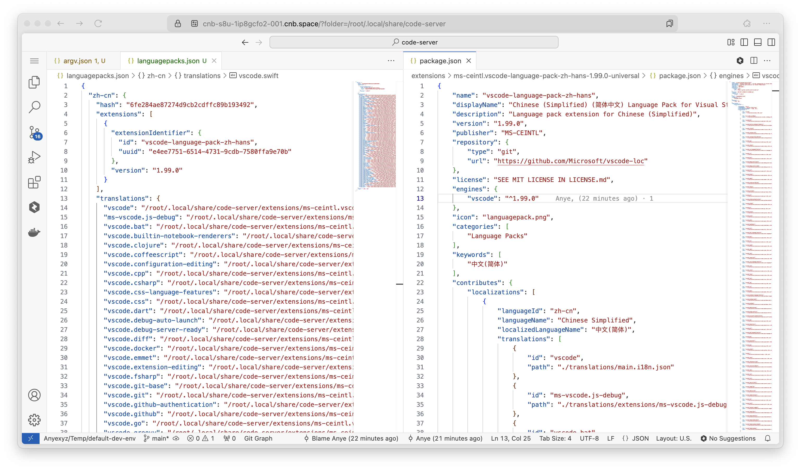The height and width of the screenshot is (470, 801).
Task: Click package.json breadcrumb in right editor
Action: (x=675, y=75)
